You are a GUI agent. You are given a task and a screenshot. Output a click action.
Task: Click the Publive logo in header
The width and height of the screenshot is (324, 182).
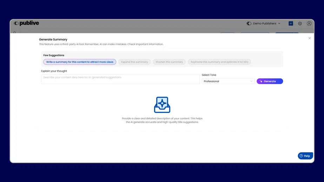coord(26,23)
